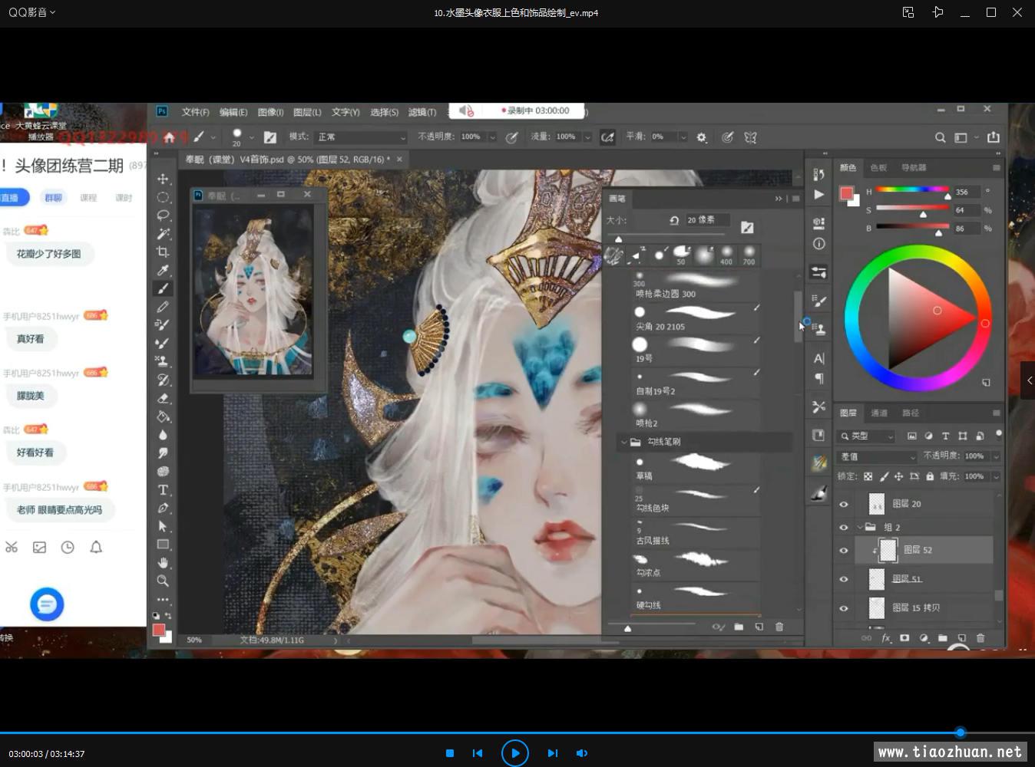This screenshot has height=767, width=1035.
Task: Hide the 组 2 layer group
Action: point(844,528)
